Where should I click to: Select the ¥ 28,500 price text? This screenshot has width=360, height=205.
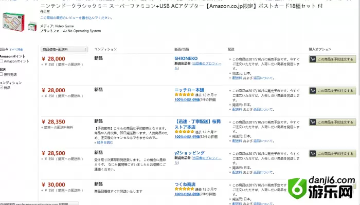pyautogui.click(x=53, y=153)
